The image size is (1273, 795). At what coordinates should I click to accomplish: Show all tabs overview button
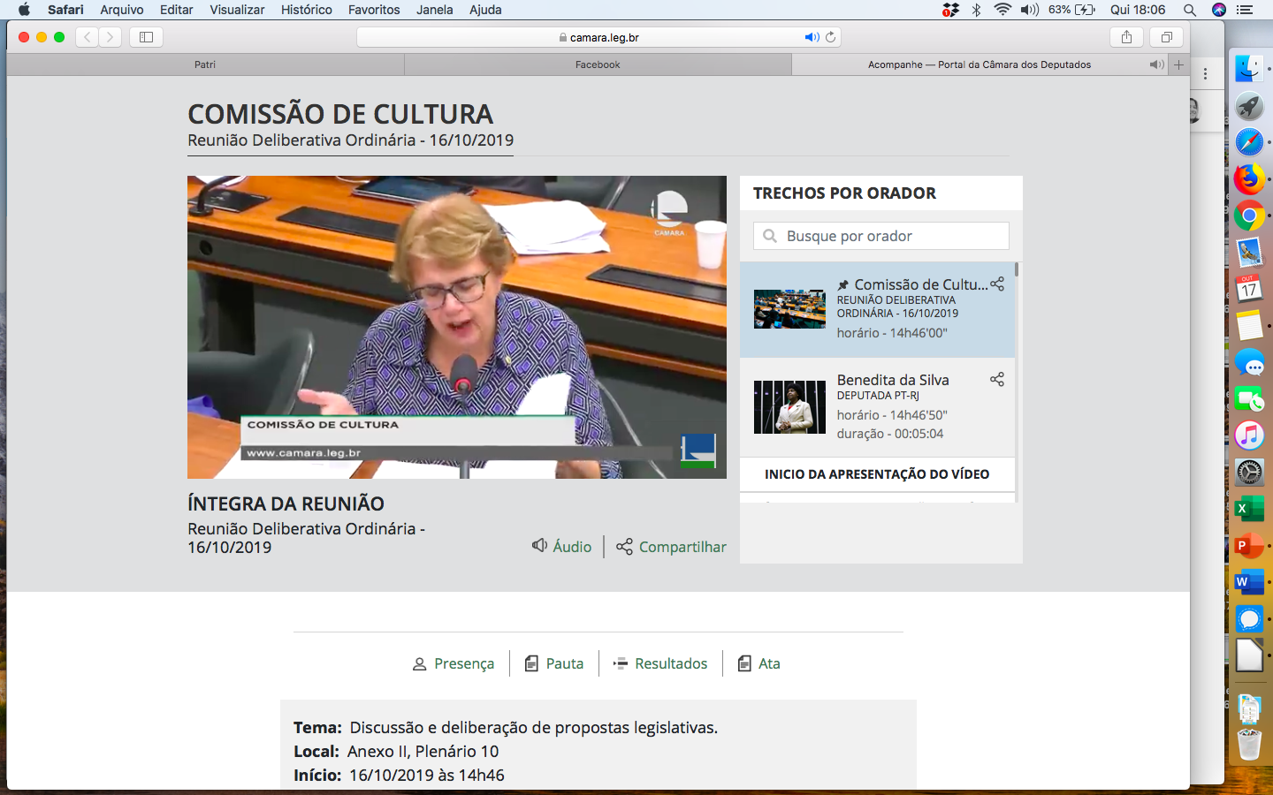click(x=1166, y=37)
